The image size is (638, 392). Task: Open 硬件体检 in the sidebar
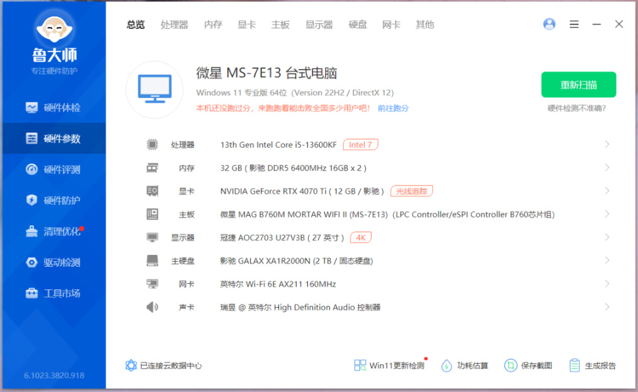pyautogui.click(x=54, y=108)
